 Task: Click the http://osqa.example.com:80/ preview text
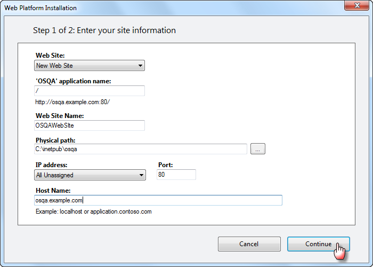tap(72, 102)
